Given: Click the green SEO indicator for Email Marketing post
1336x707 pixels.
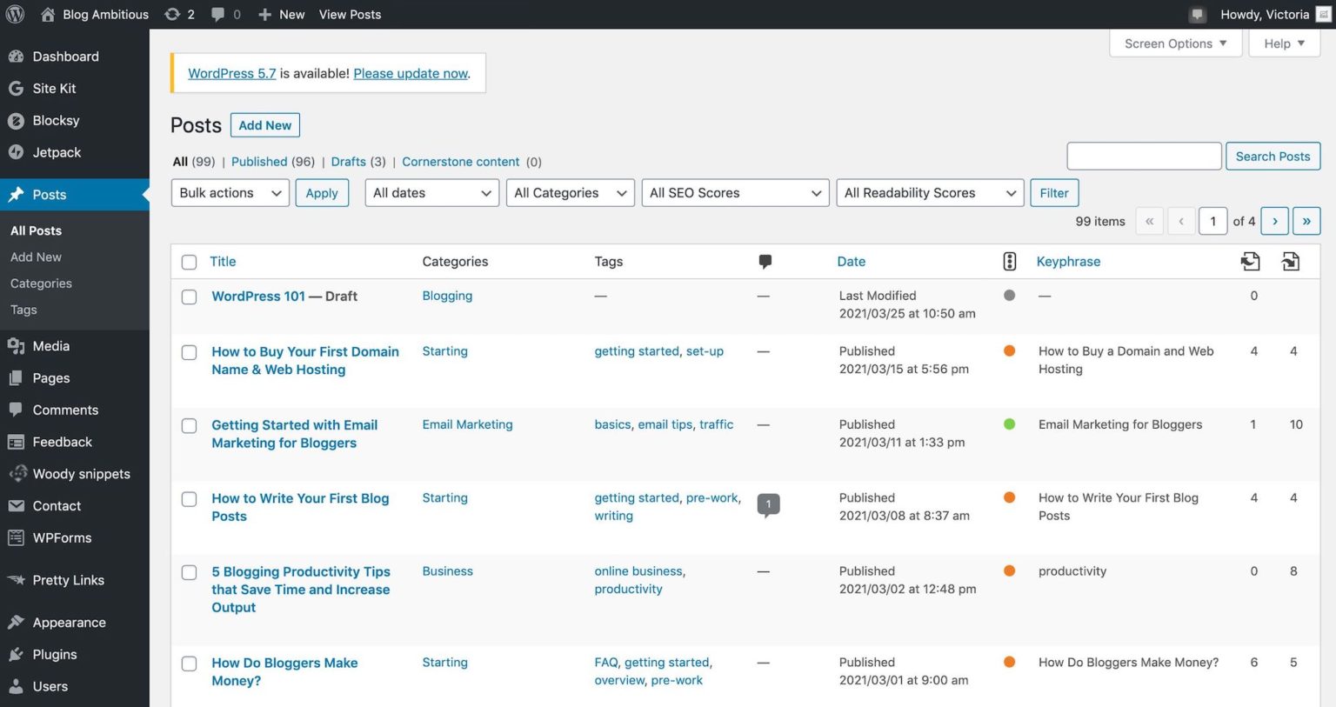Looking at the screenshot, I should [1009, 424].
